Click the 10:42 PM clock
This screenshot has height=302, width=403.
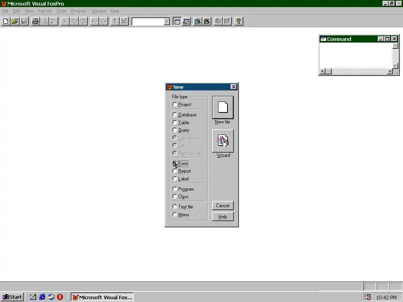tap(386, 297)
